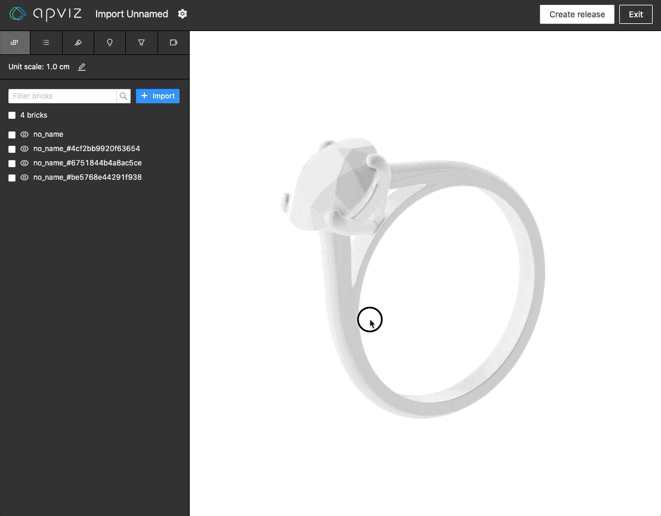Click the Exit button
661x516 pixels.
636,14
